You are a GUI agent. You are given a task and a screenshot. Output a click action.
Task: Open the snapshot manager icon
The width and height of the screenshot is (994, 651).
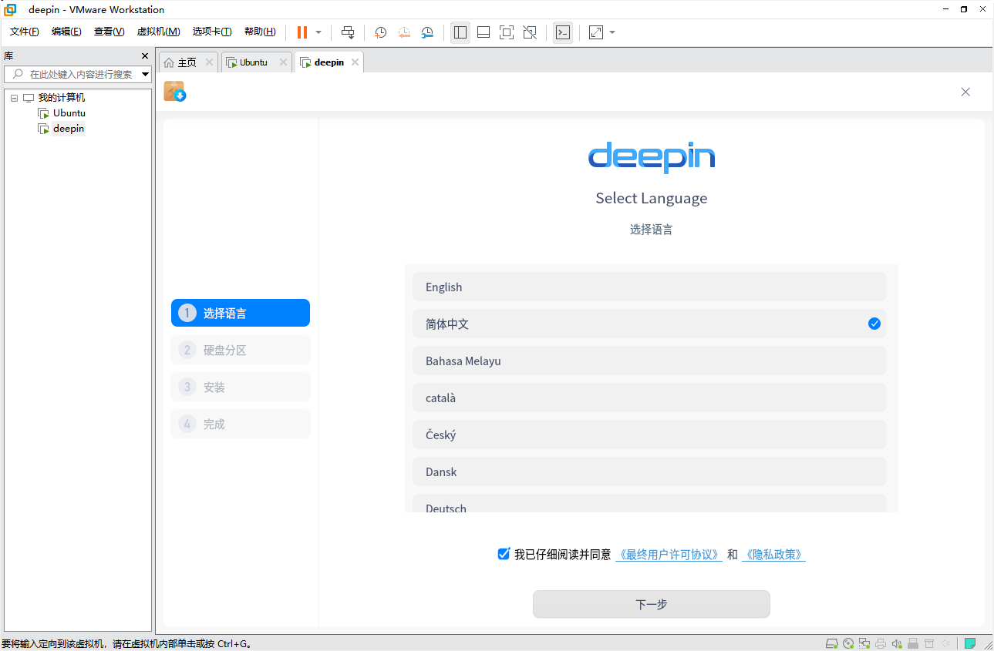(427, 32)
